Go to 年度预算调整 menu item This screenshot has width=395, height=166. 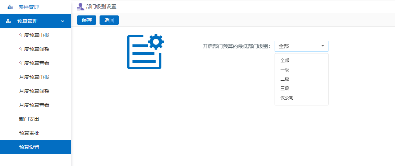pos(34,49)
